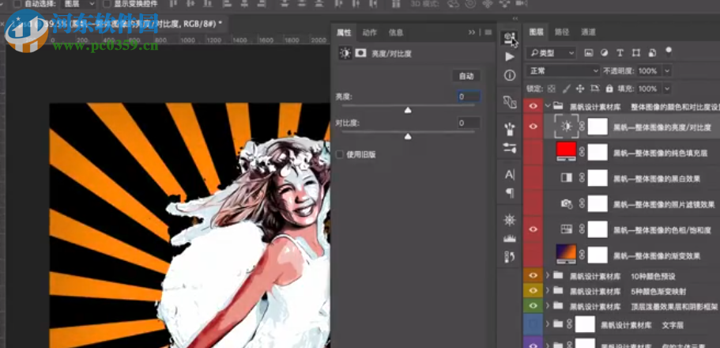
Task: Expand the 顶层迭叠效果层 group
Action: click(548, 305)
